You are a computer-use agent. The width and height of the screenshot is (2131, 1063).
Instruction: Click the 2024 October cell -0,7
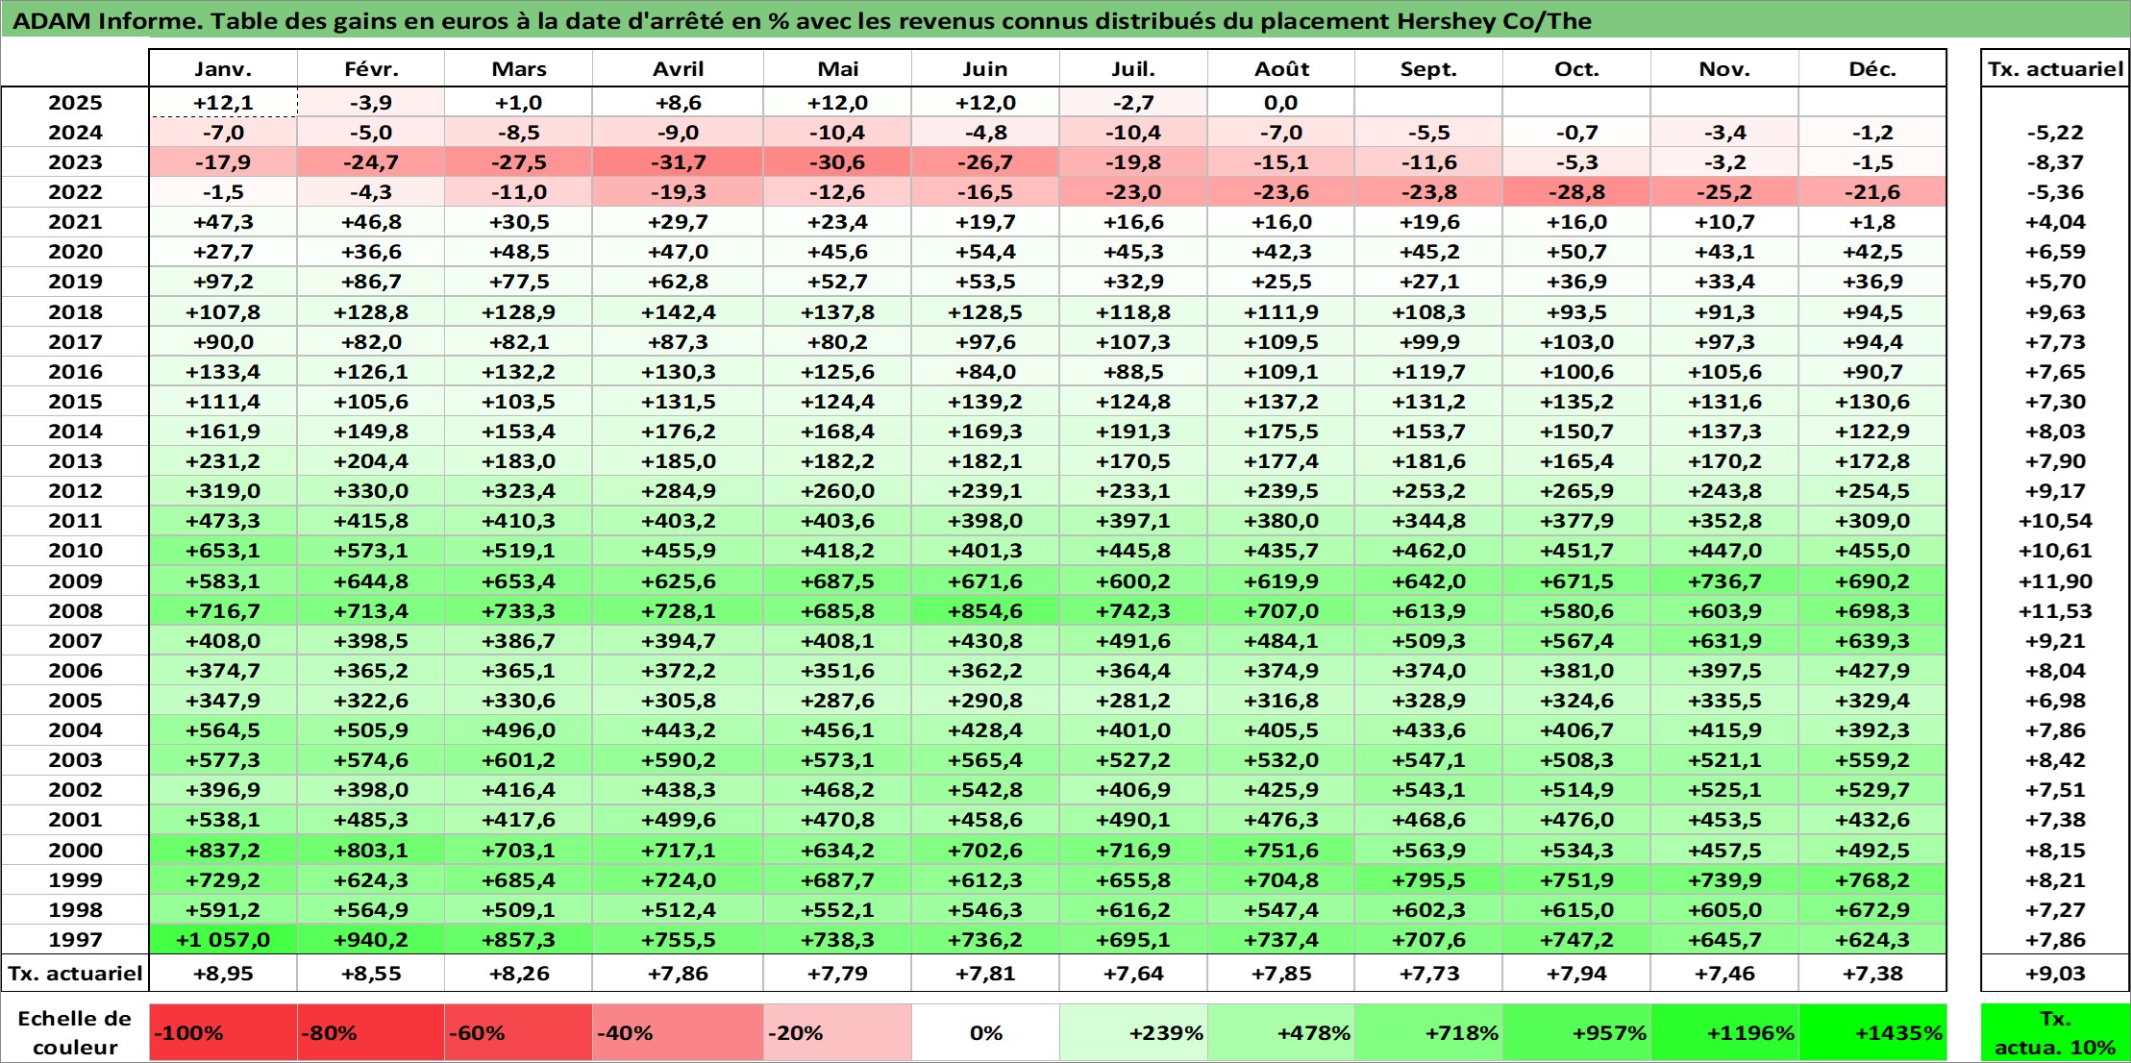[x=1576, y=133]
